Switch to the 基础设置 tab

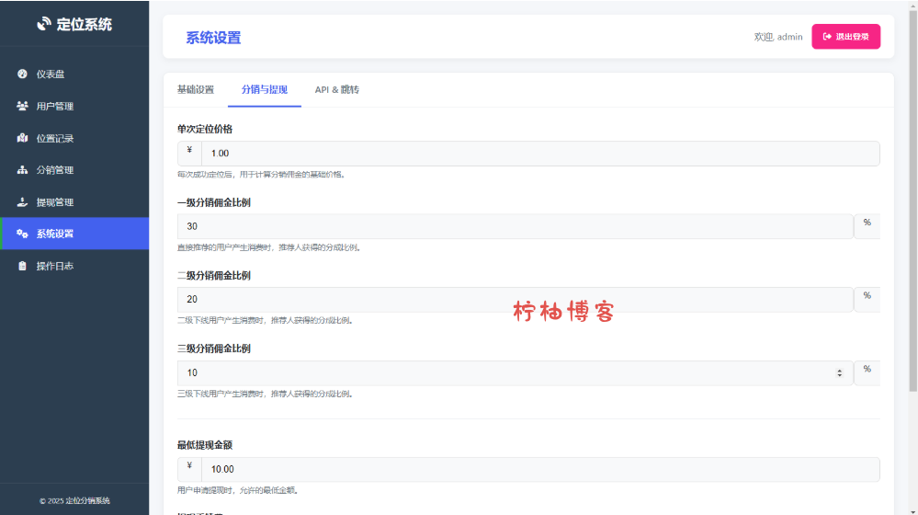195,90
